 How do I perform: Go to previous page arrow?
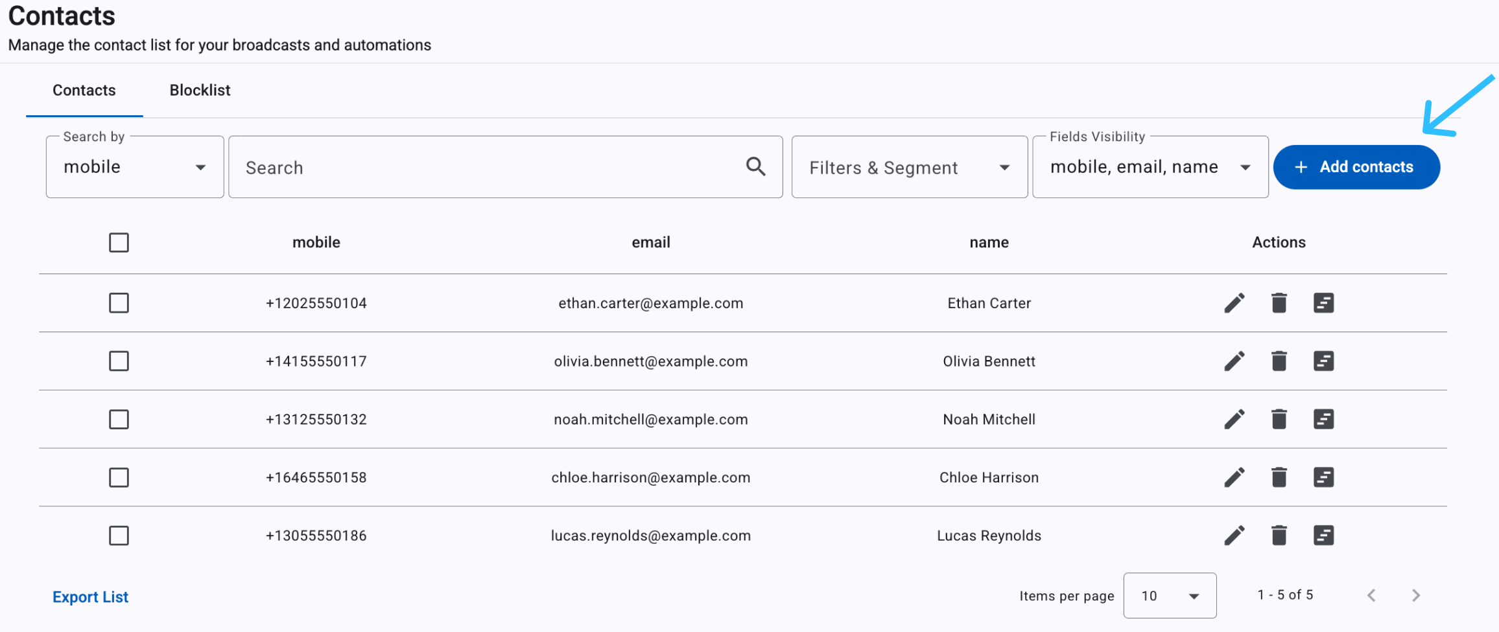(x=1371, y=596)
